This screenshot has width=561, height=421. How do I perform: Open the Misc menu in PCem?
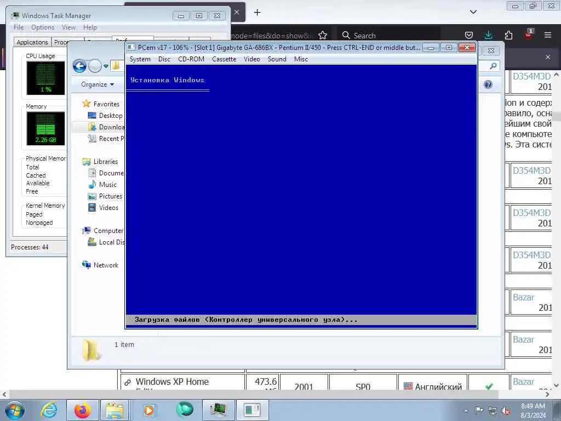point(301,59)
